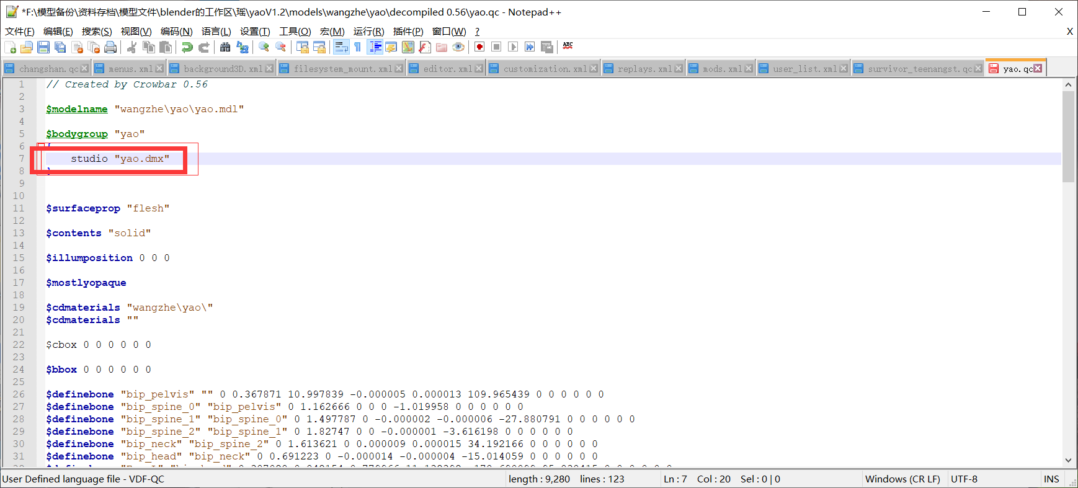The height and width of the screenshot is (488, 1078).
Task: Open the Replace dialog icon
Action: click(243, 47)
